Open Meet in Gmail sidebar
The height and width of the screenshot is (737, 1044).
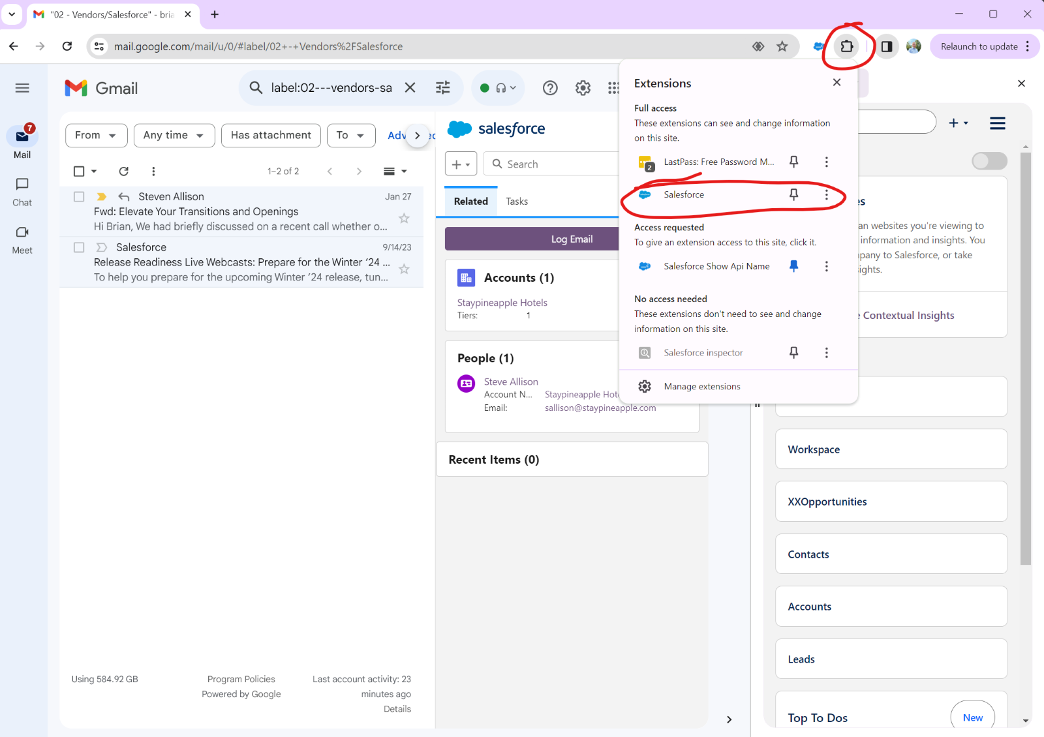pyautogui.click(x=22, y=240)
